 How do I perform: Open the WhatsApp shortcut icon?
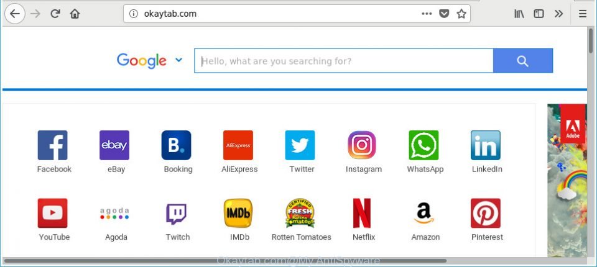point(423,145)
